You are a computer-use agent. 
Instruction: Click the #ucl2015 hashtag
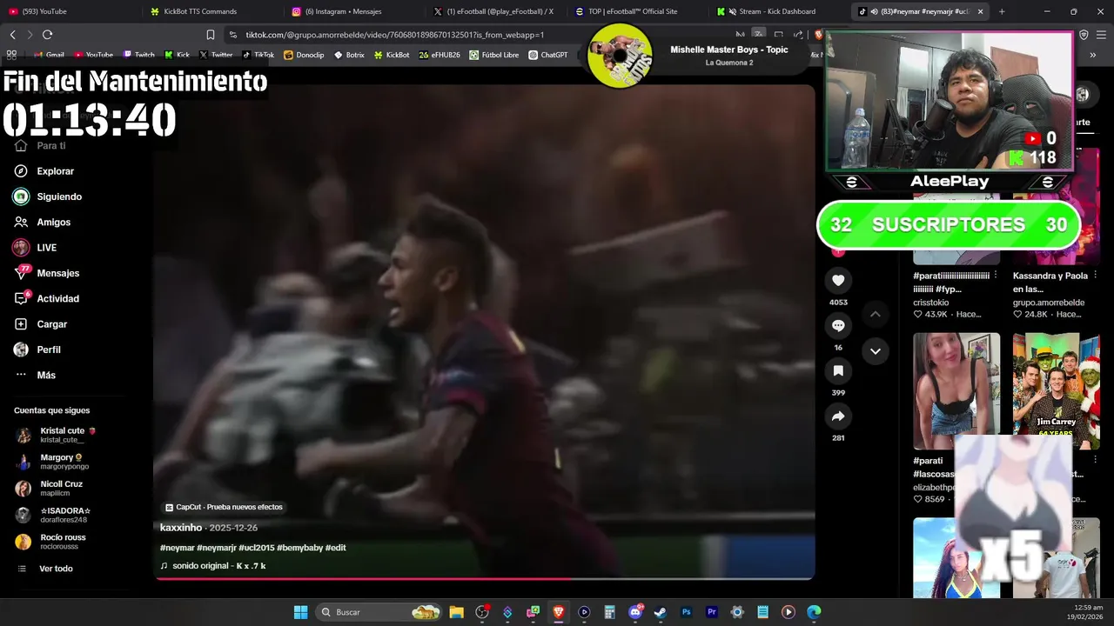point(257,548)
